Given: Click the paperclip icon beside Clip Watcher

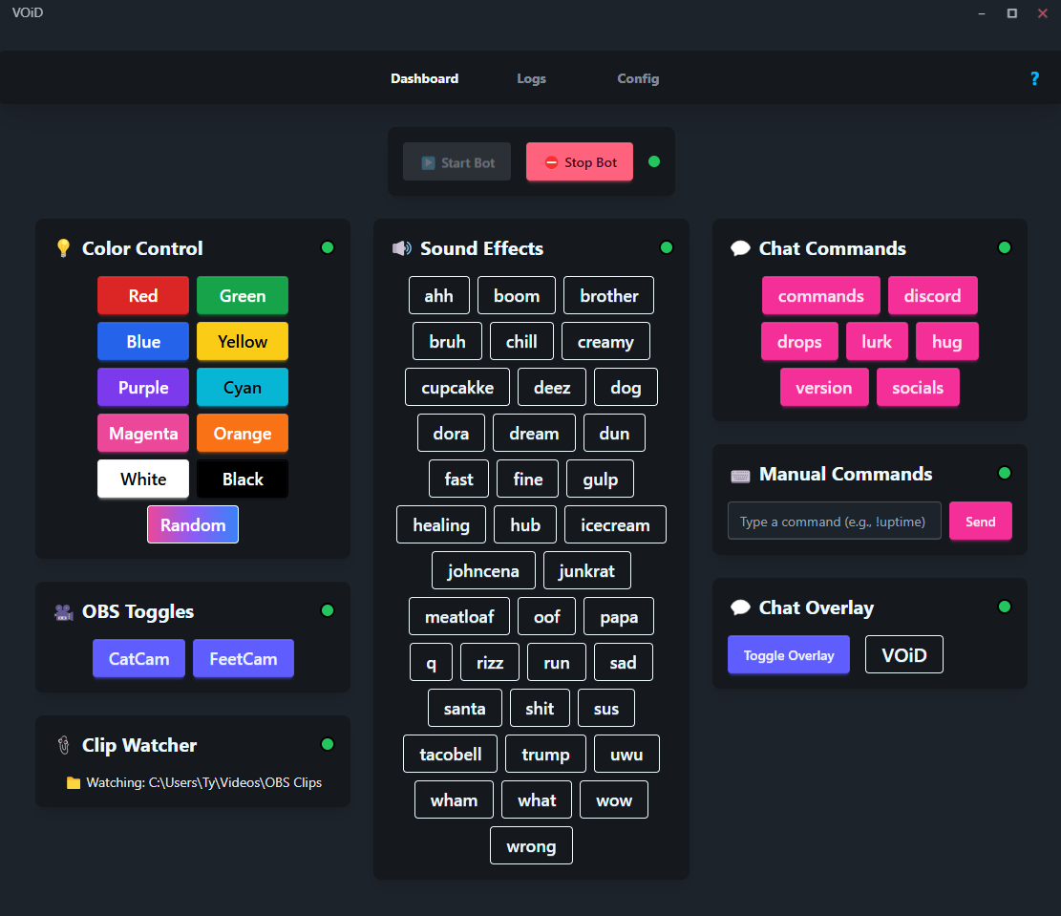Looking at the screenshot, I should click(64, 745).
